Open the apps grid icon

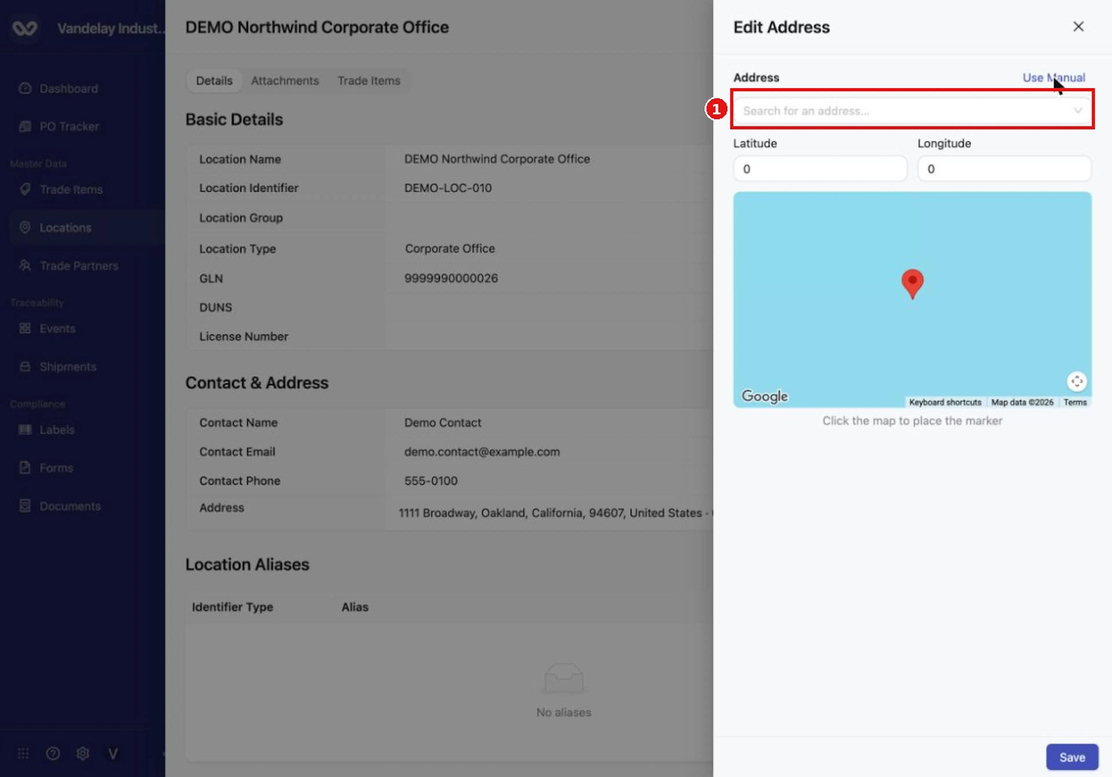[x=23, y=754]
